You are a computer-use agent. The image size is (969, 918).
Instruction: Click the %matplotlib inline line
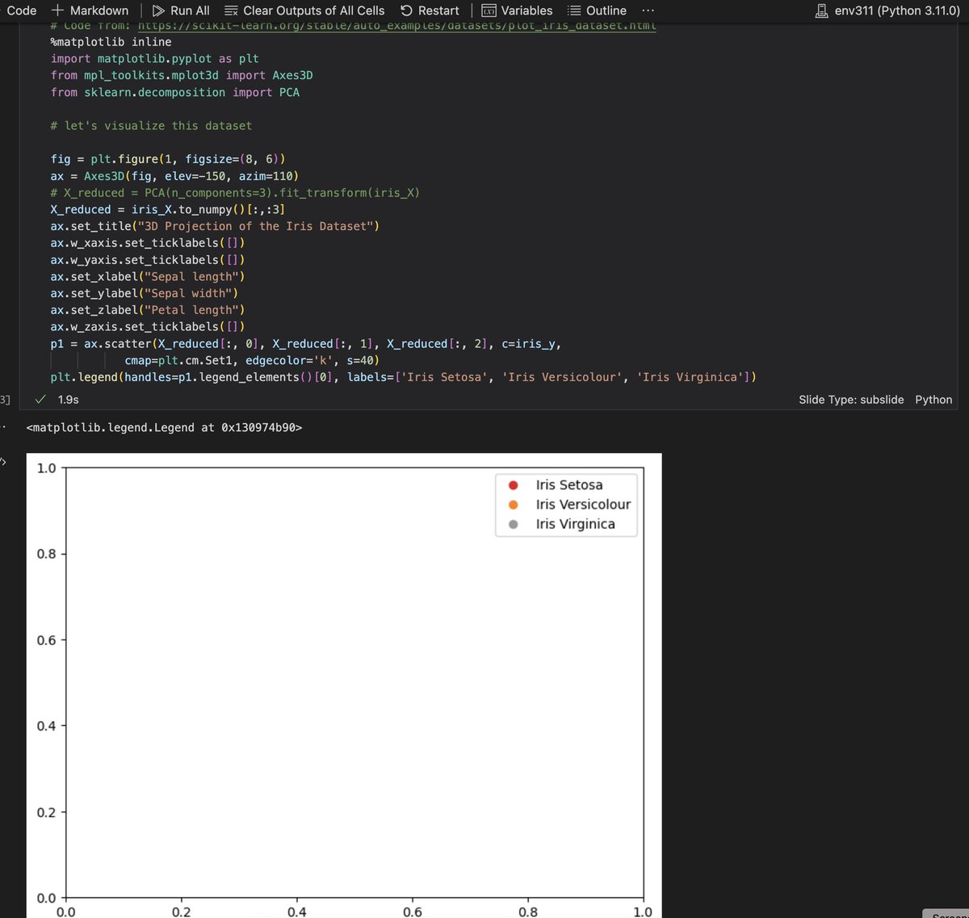coord(111,42)
